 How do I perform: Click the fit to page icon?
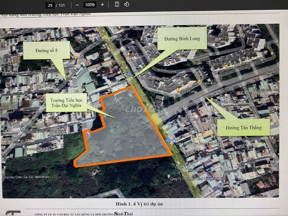pos(117,4)
